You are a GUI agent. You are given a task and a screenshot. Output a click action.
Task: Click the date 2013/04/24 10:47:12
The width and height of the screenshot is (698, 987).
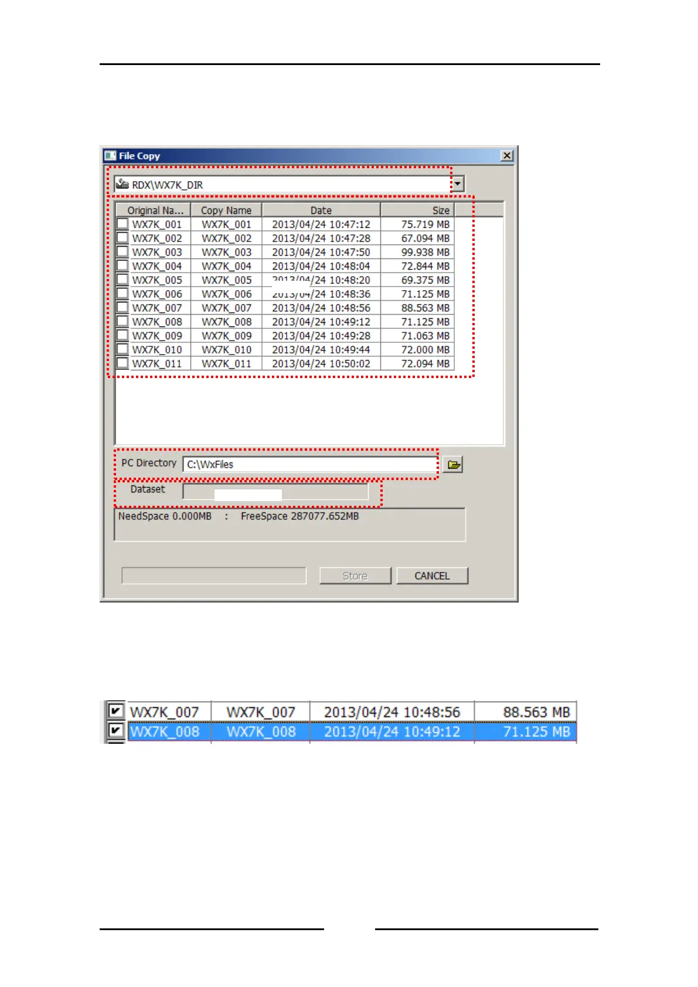(x=321, y=224)
